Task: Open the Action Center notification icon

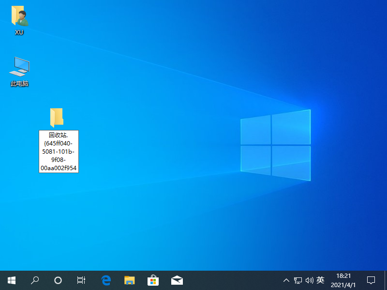Action: 371,280
